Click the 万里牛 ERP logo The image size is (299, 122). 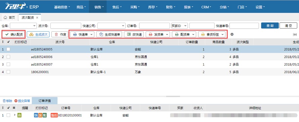(x=22, y=7)
